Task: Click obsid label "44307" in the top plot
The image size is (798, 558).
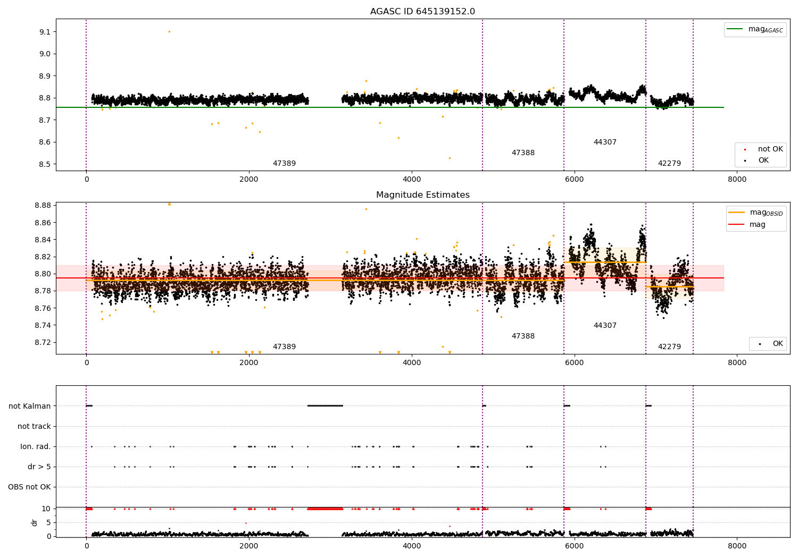Action: pos(605,142)
